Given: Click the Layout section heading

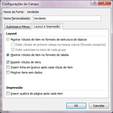Looking at the screenshot, I should tap(11, 34).
